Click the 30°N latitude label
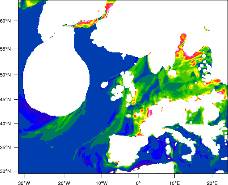 [x=5, y=171]
